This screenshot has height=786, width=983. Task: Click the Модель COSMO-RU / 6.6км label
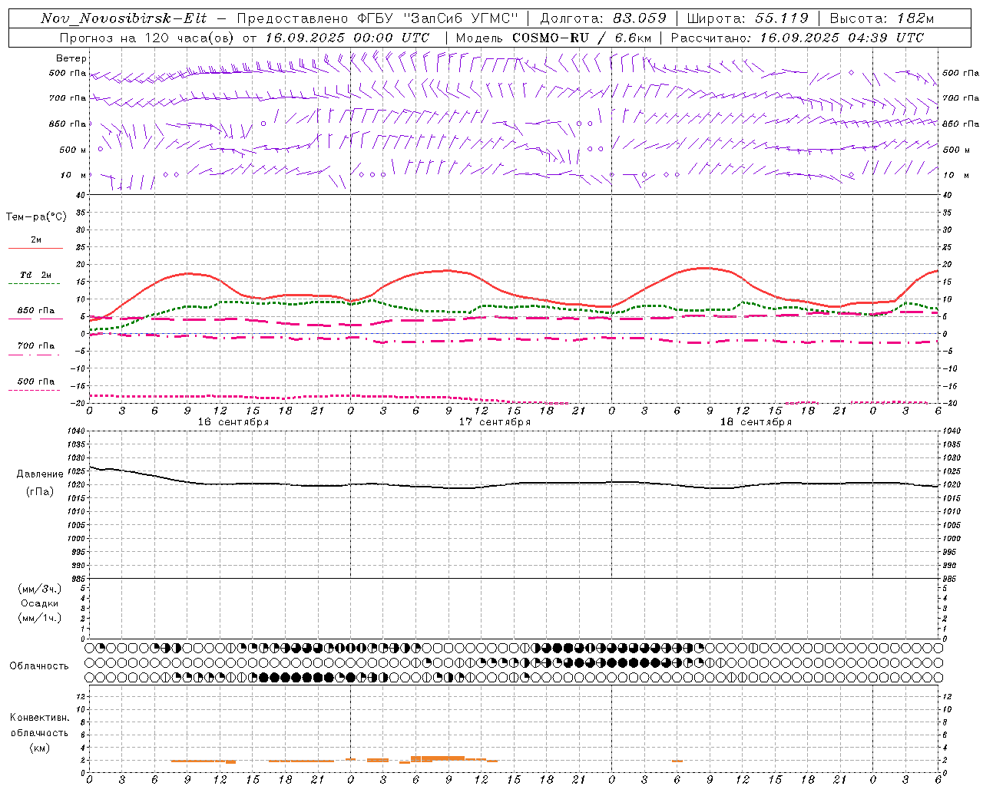tap(553, 38)
